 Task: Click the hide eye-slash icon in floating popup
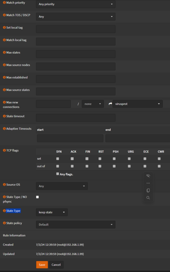pyautogui.click(x=148, y=176)
